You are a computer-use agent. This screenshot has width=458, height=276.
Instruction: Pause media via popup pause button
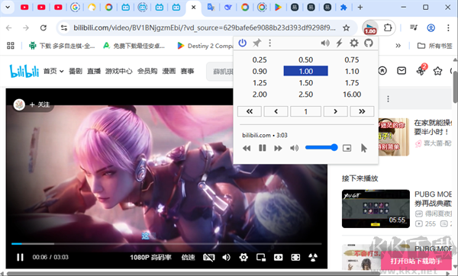pyautogui.click(x=263, y=148)
